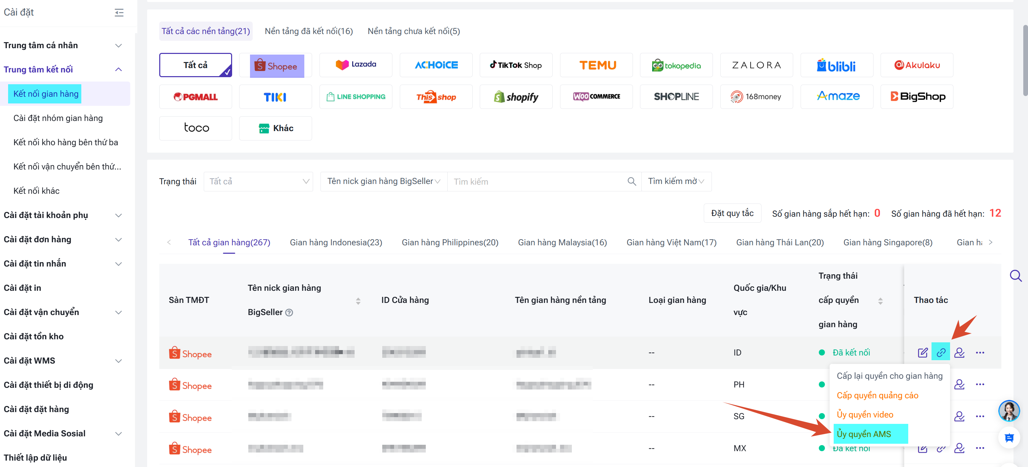The width and height of the screenshot is (1028, 467).
Task: Select the BigShop platform filter
Action: (917, 97)
